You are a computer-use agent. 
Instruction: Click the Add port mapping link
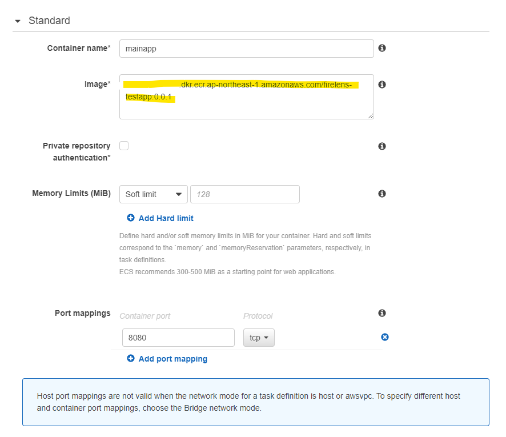tap(173, 359)
